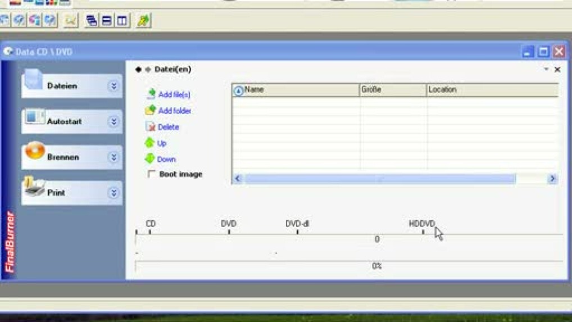
Task: Expand the Dateien sidebar section
Action: 114,86
